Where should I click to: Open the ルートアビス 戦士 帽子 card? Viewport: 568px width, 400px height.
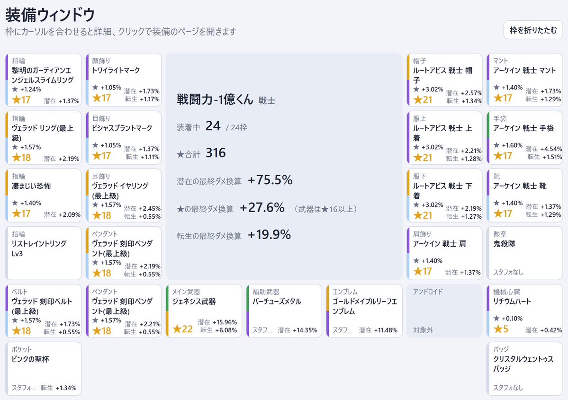click(x=444, y=80)
